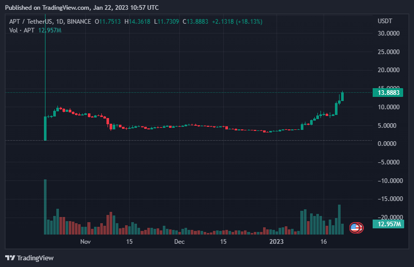Viewport: 414px width, 267px height.
Task: Click the open value O11.7513
Action: 108,22
